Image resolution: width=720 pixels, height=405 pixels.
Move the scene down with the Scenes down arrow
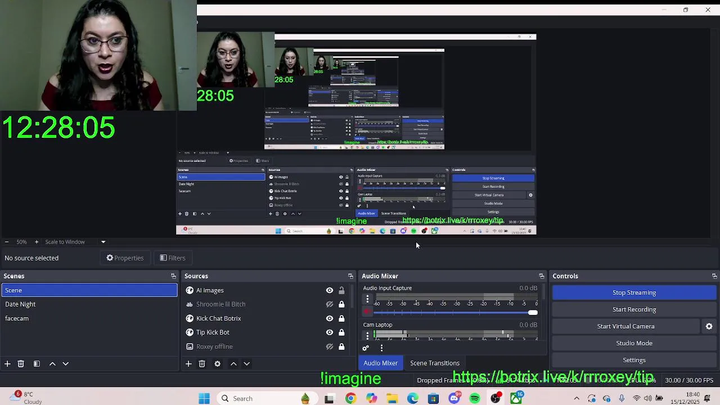tap(65, 364)
